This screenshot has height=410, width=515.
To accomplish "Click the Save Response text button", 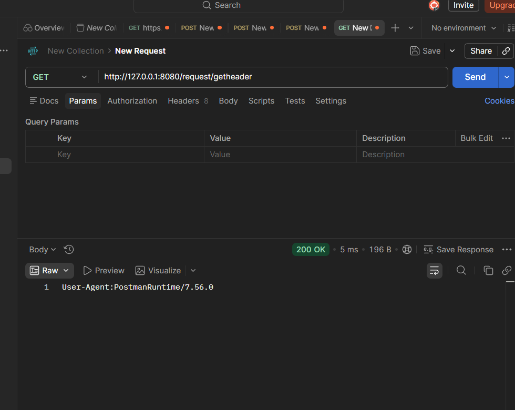I will point(465,250).
